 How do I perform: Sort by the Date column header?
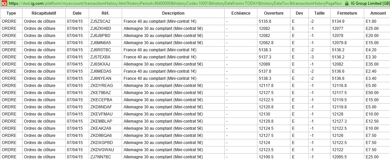coord(77,13)
